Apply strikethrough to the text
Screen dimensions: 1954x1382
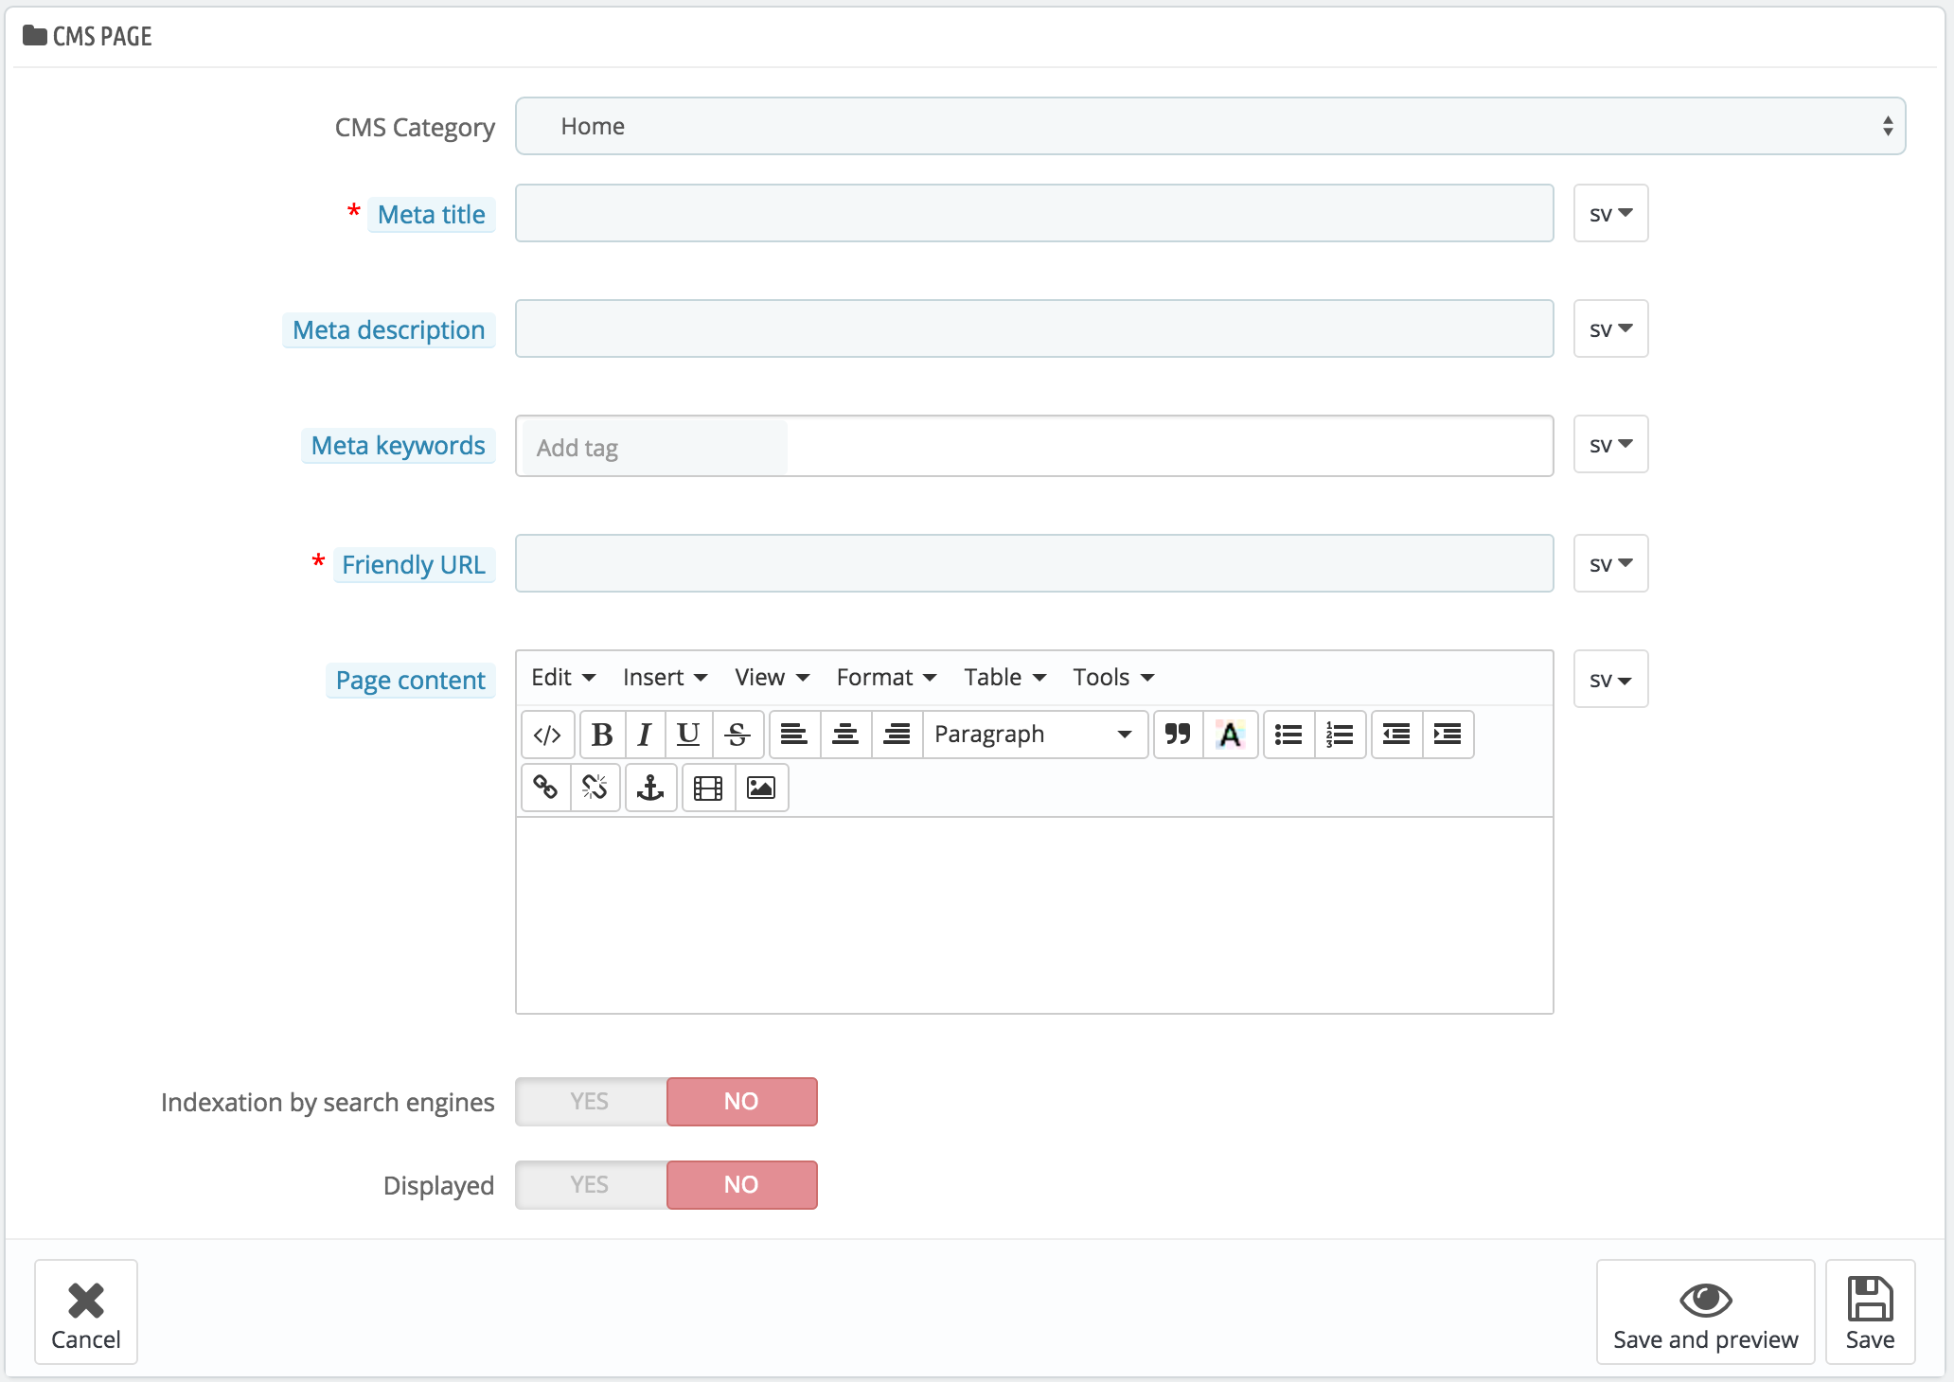click(x=737, y=734)
